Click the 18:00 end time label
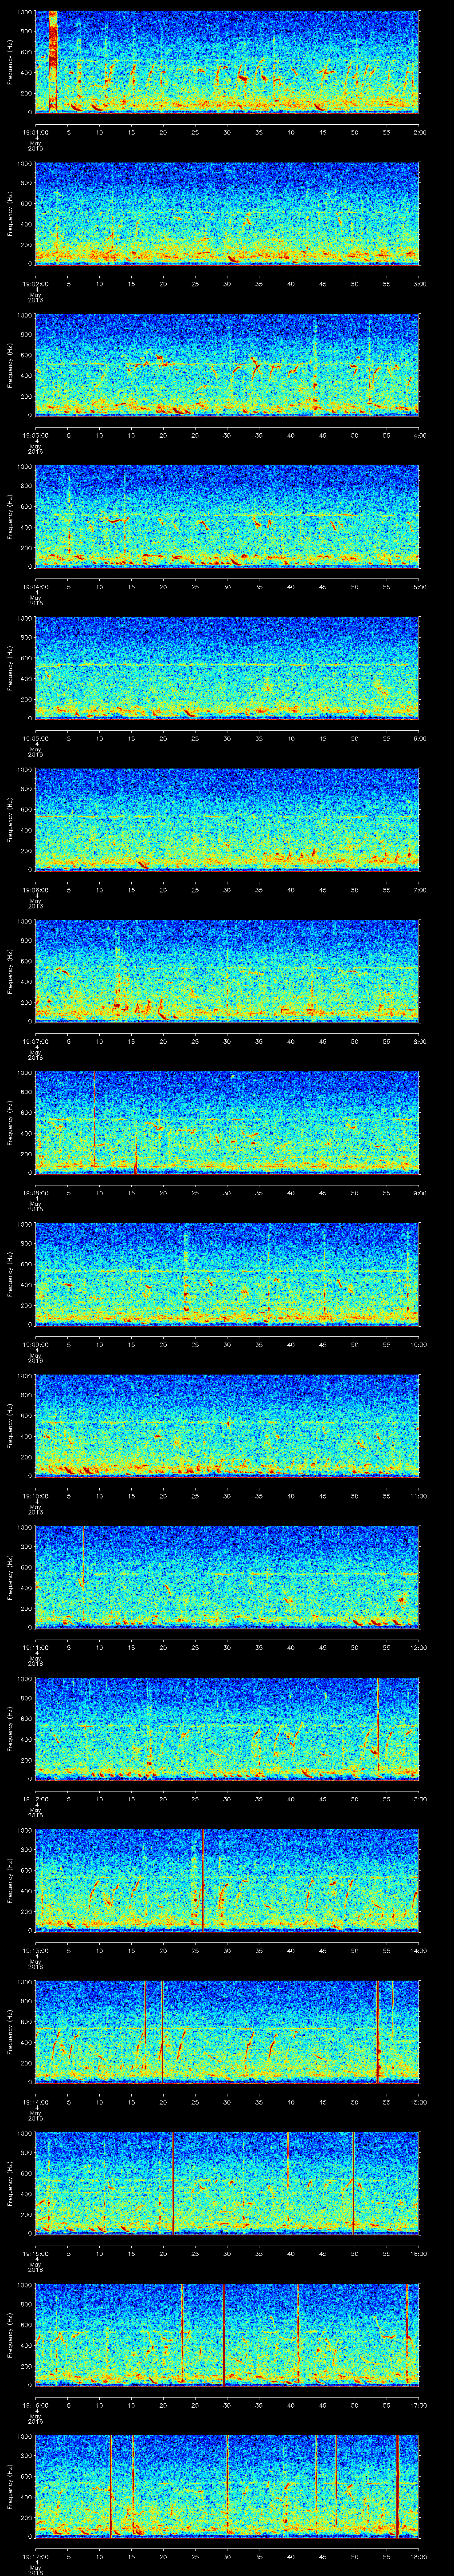 pyautogui.click(x=419, y=2556)
